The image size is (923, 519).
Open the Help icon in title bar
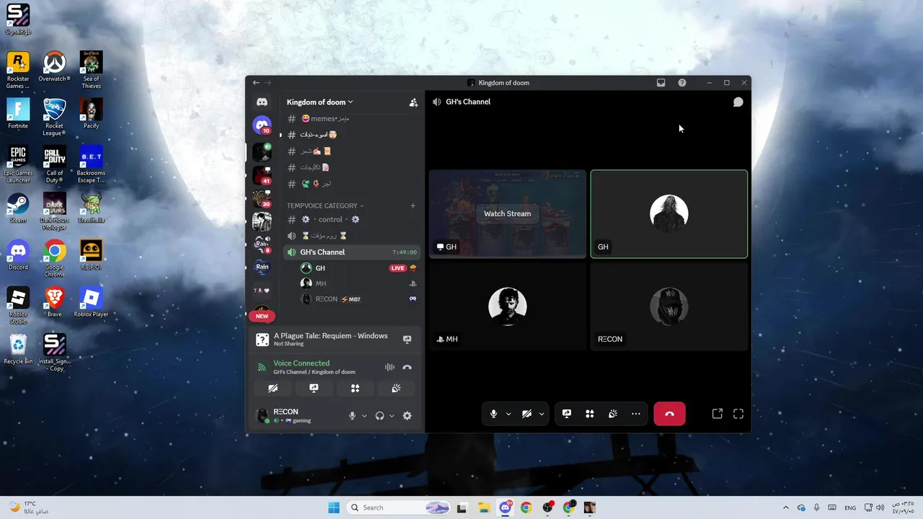coord(682,83)
